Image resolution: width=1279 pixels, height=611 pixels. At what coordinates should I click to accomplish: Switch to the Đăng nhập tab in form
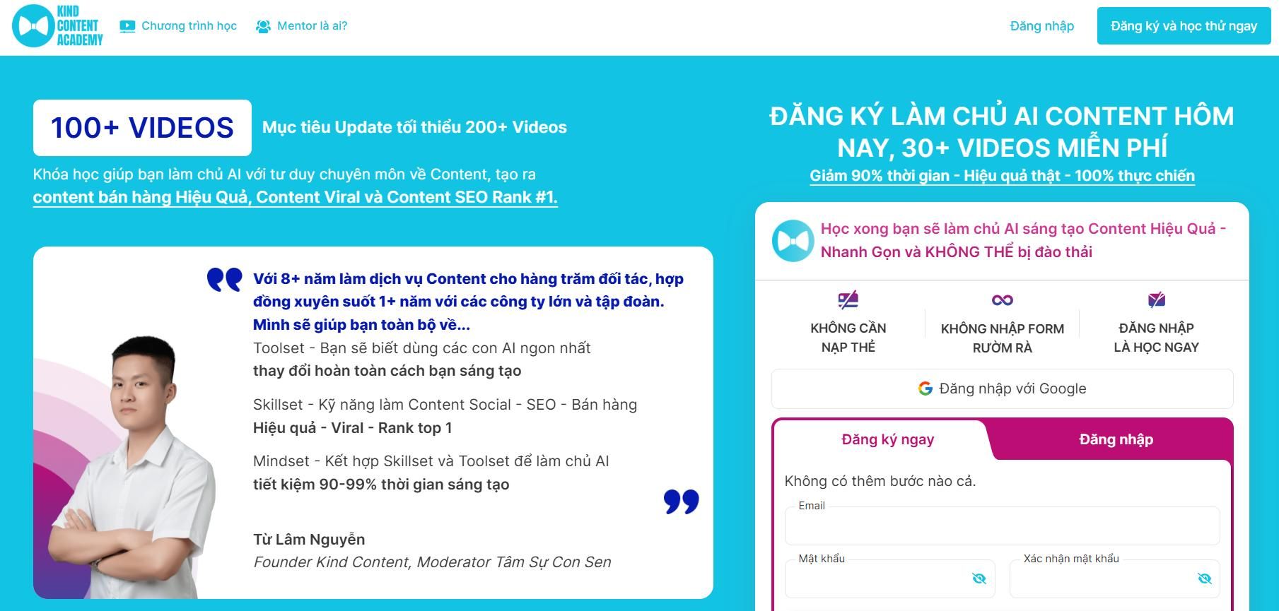1116,439
